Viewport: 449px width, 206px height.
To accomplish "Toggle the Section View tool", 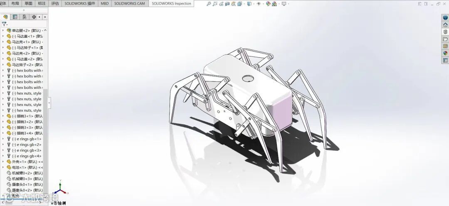I will point(227,4).
